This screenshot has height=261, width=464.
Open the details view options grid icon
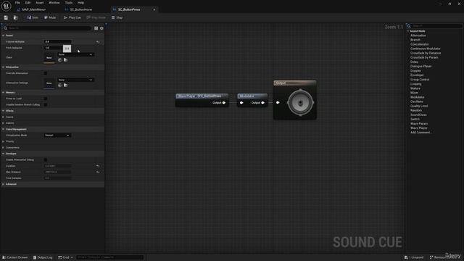click(96, 28)
